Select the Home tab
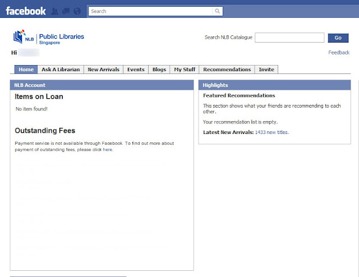The width and height of the screenshot is (359, 277). coord(26,70)
